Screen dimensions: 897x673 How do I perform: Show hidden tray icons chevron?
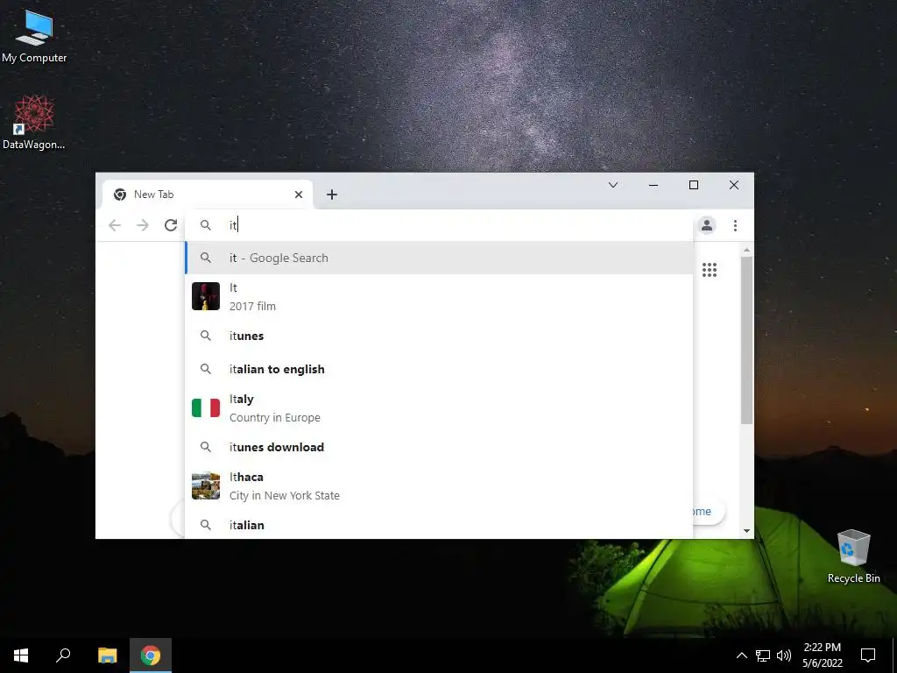coord(741,655)
